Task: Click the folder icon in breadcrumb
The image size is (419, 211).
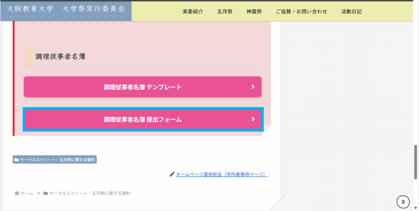Action: (x=46, y=193)
